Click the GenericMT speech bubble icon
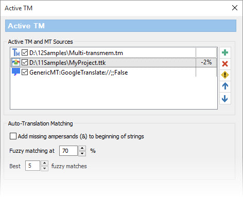Viewport: 243px width, 197px height. 16,72
